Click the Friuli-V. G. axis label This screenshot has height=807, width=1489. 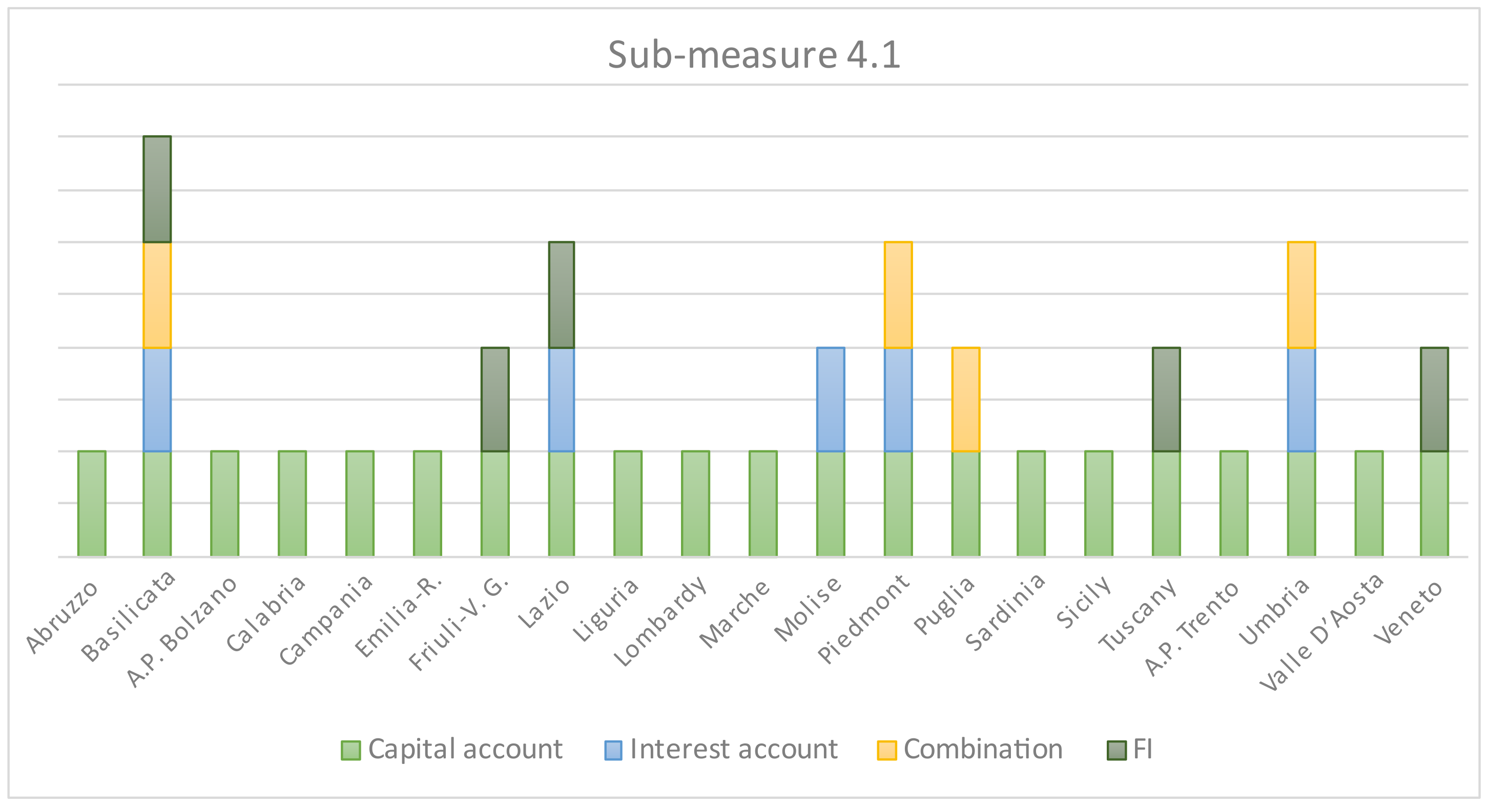tap(460, 623)
